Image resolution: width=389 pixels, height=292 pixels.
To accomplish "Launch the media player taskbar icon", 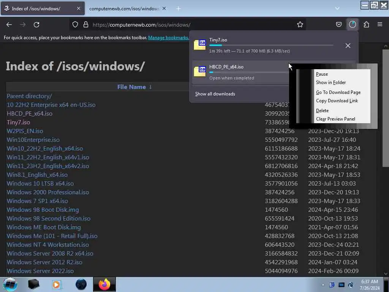I will [56, 284].
